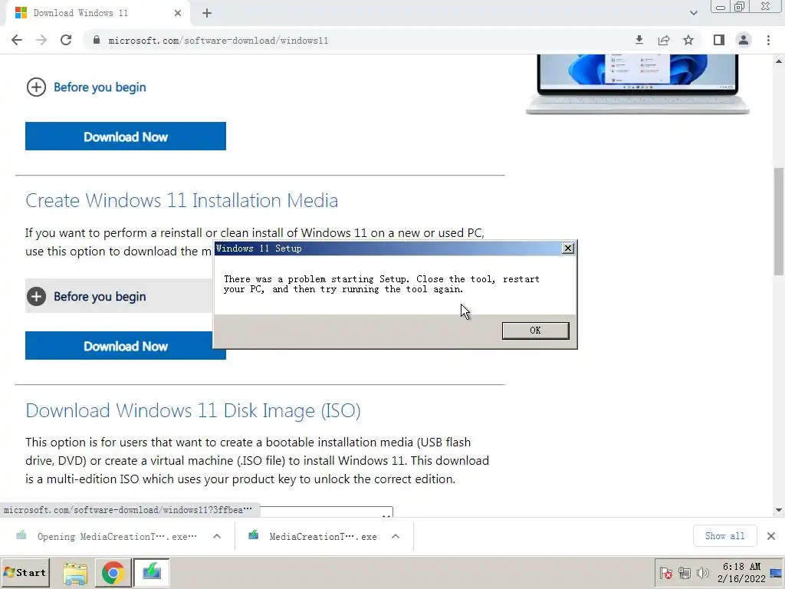Viewport: 785px width, 589px height.
Task: Click Download Now under Installation Media
Action: 119,346
